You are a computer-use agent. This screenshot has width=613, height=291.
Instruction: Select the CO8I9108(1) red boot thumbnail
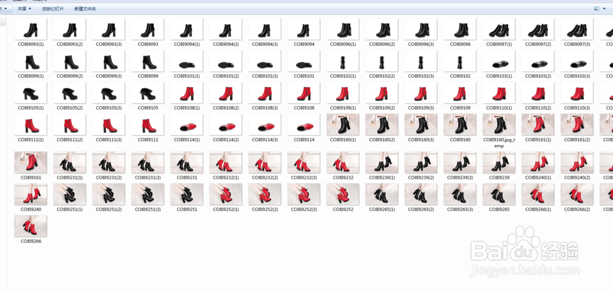(x=186, y=93)
